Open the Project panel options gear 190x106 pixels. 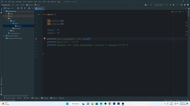point(29,8)
